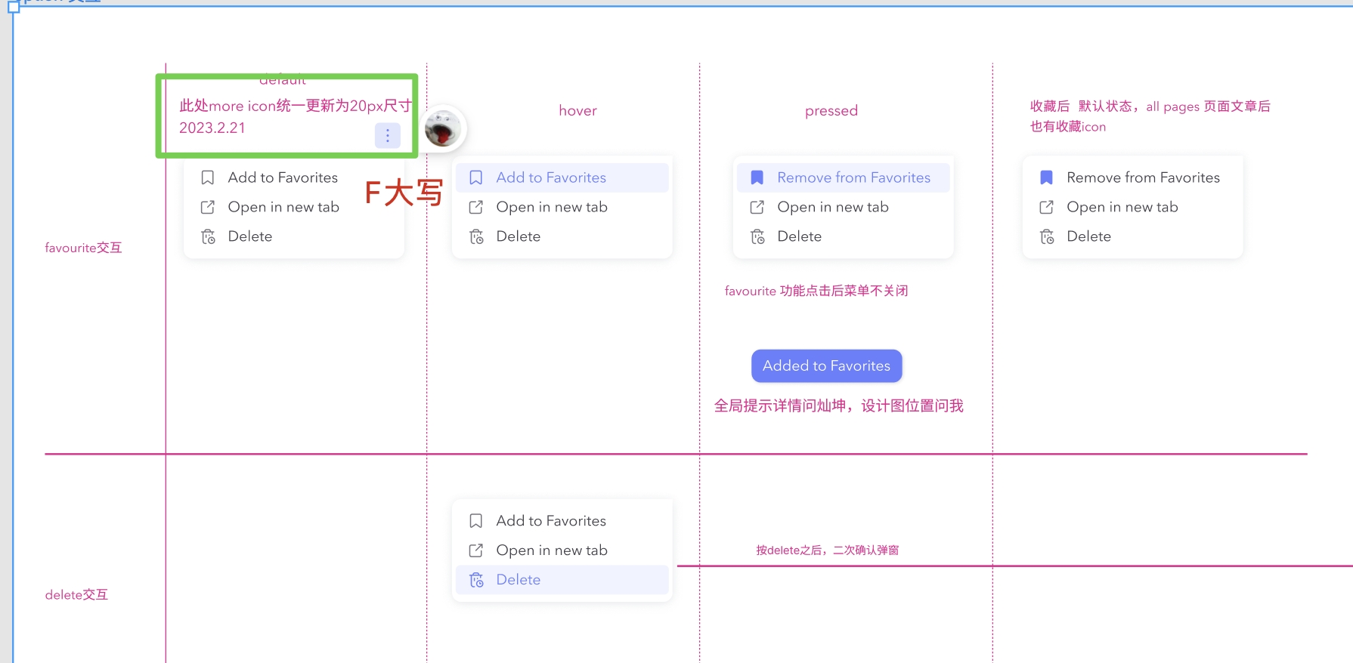Image resolution: width=1353 pixels, height=663 pixels.
Task: Click filled bookmark icon in 收藏后 menu
Action: [1047, 177]
